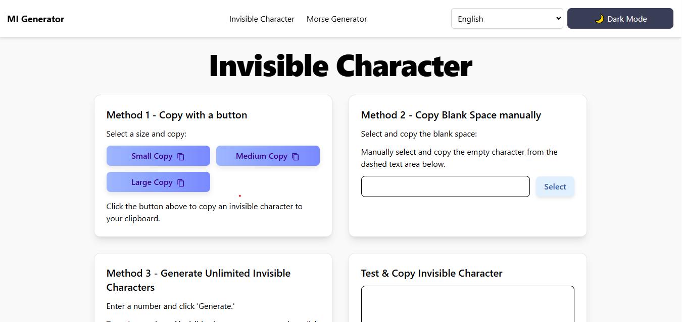This screenshot has width=682, height=322.
Task: Click the copy icon on Small Copy
Action: (181, 156)
